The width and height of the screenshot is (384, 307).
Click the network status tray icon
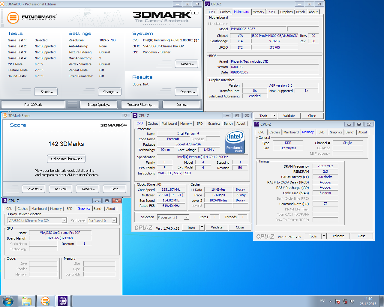tap(345, 301)
